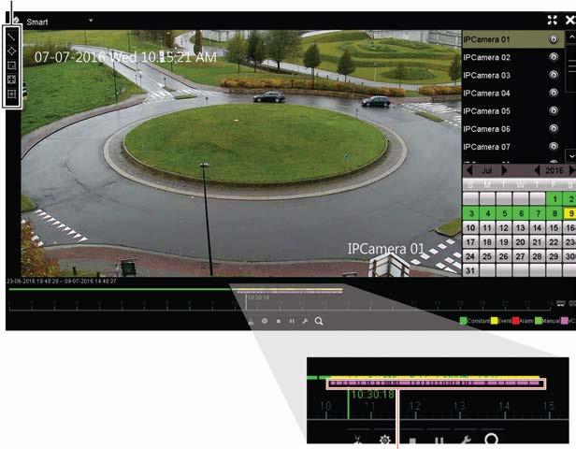Pick July 7 on the calendar
Viewport: 576px width, 449px height.
pos(538,213)
